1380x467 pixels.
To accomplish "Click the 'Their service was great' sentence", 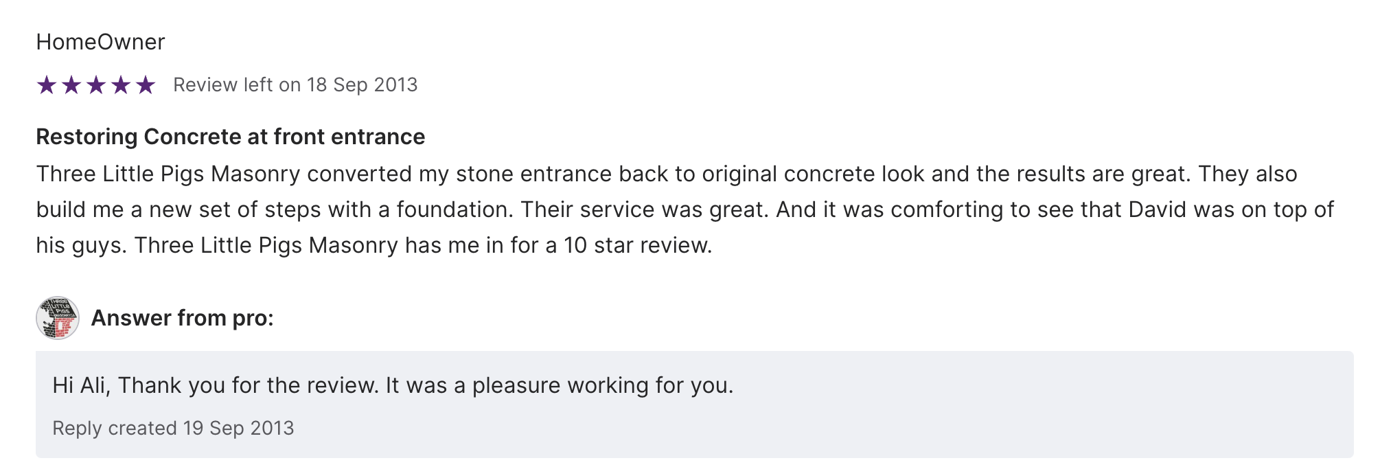I will pos(644,209).
